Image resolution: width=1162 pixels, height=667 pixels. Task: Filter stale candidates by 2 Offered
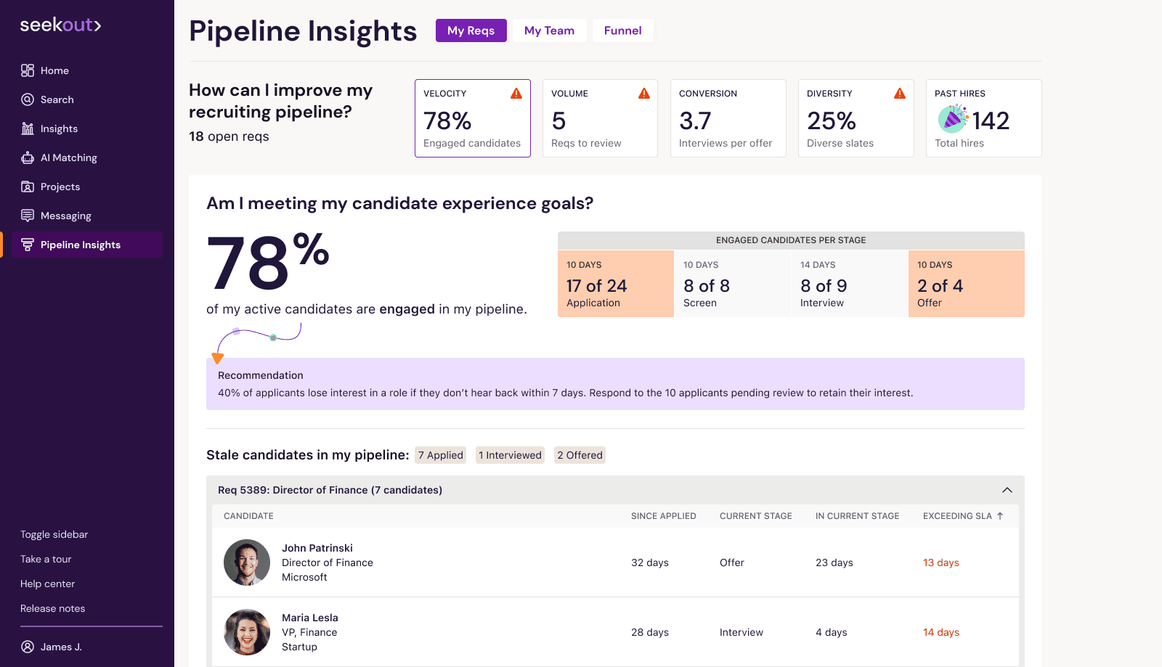(580, 455)
